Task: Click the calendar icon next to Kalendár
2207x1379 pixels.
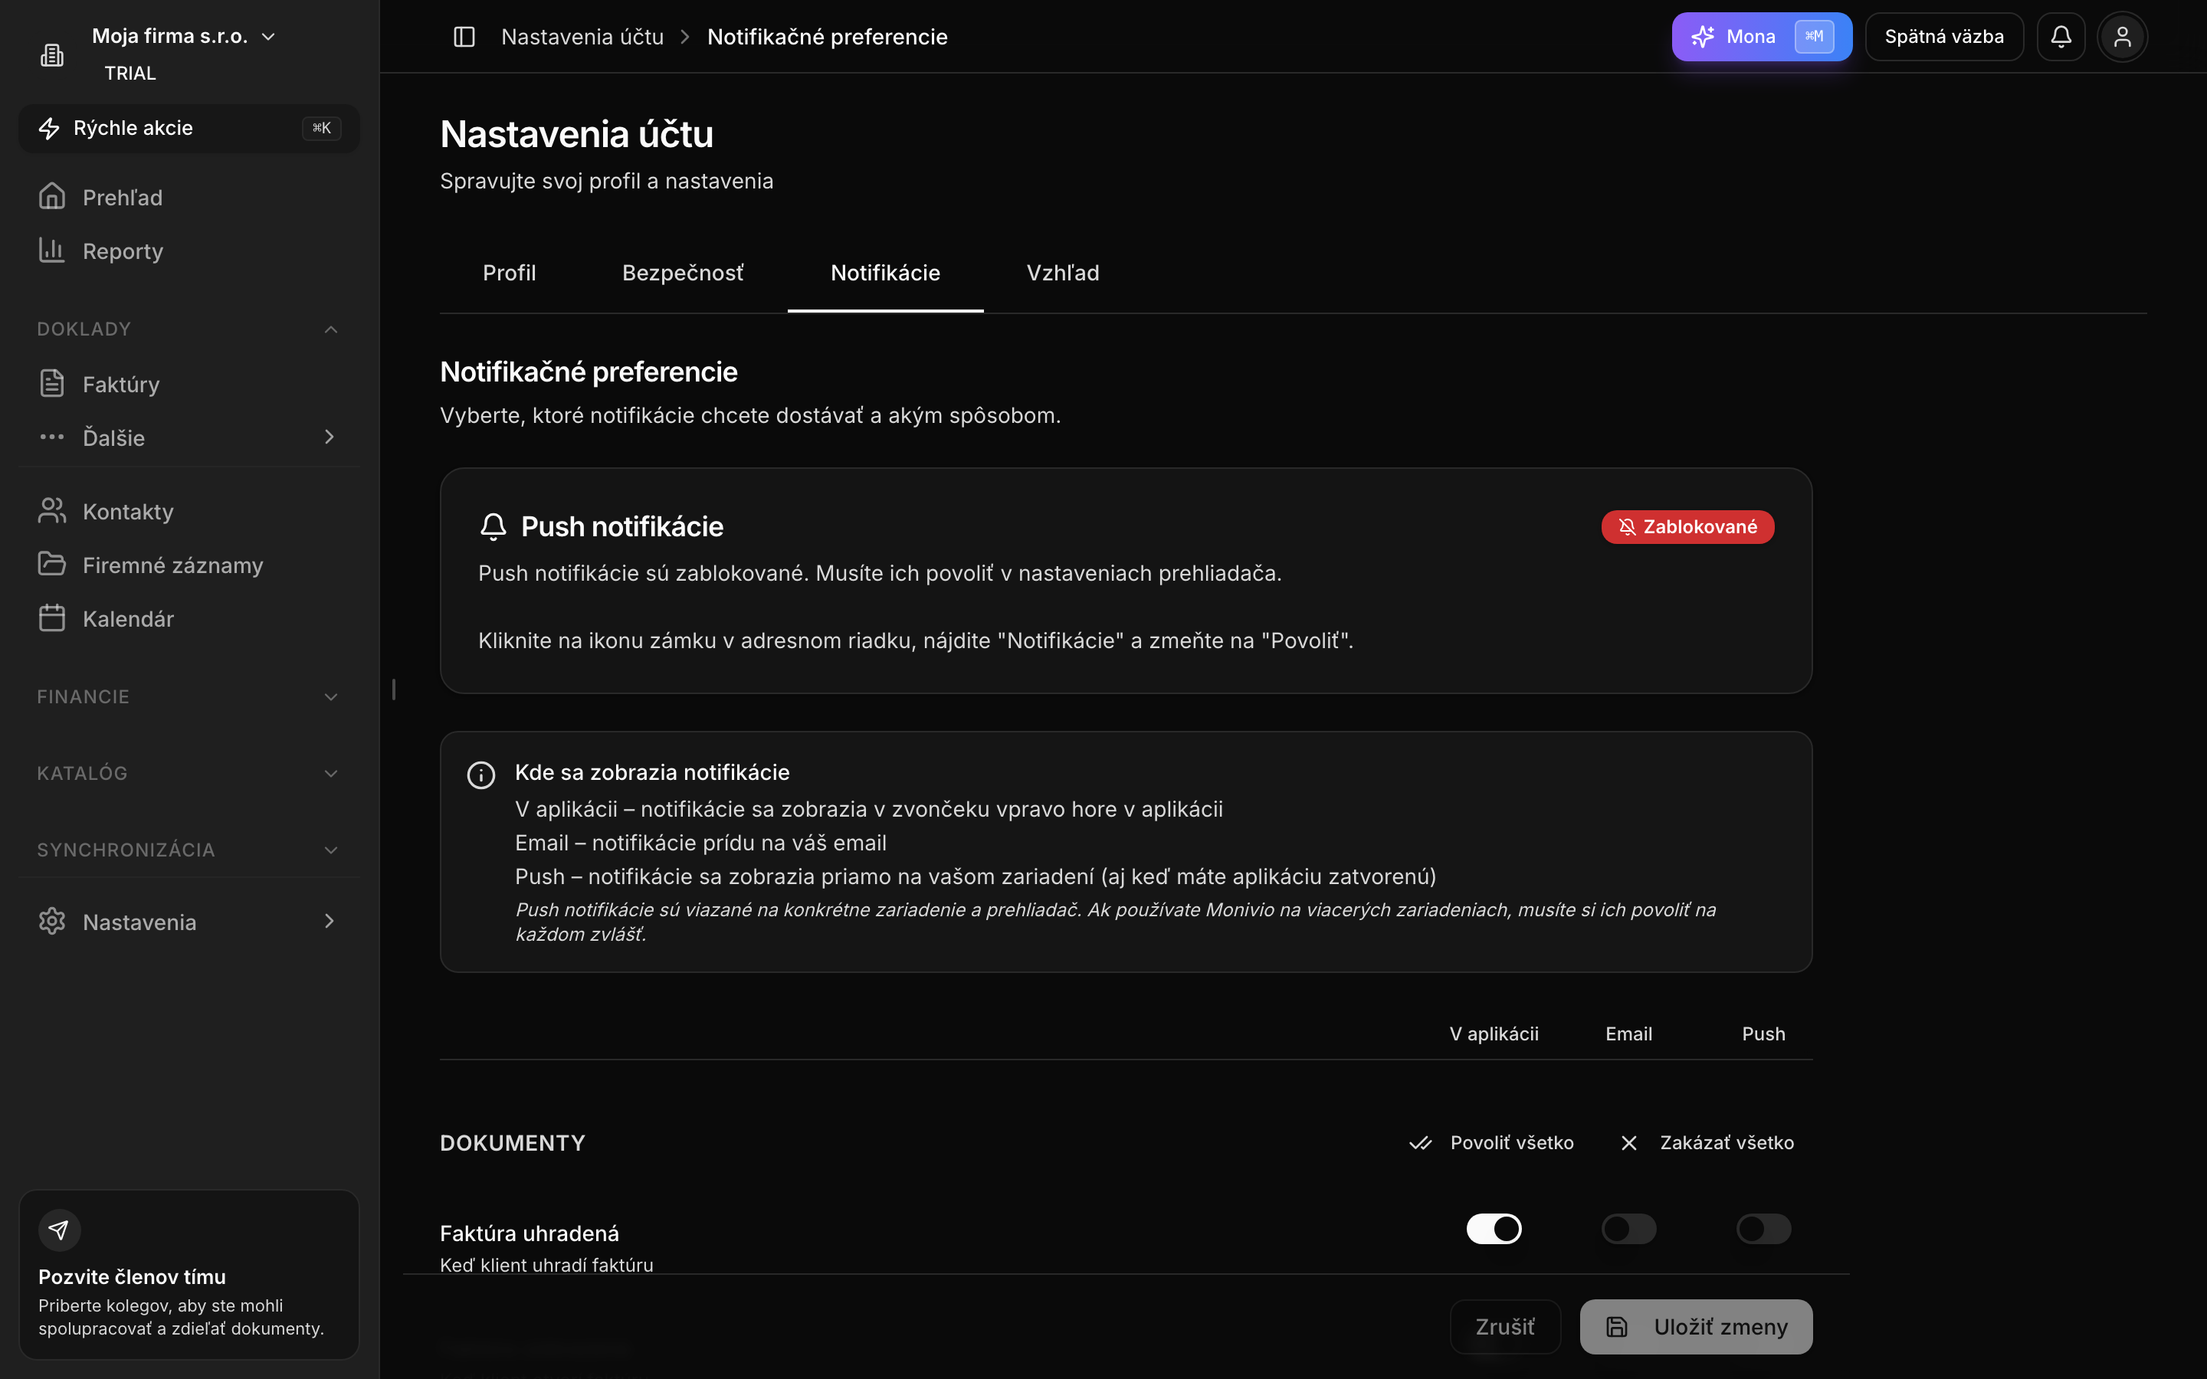Action: tap(52, 617)
